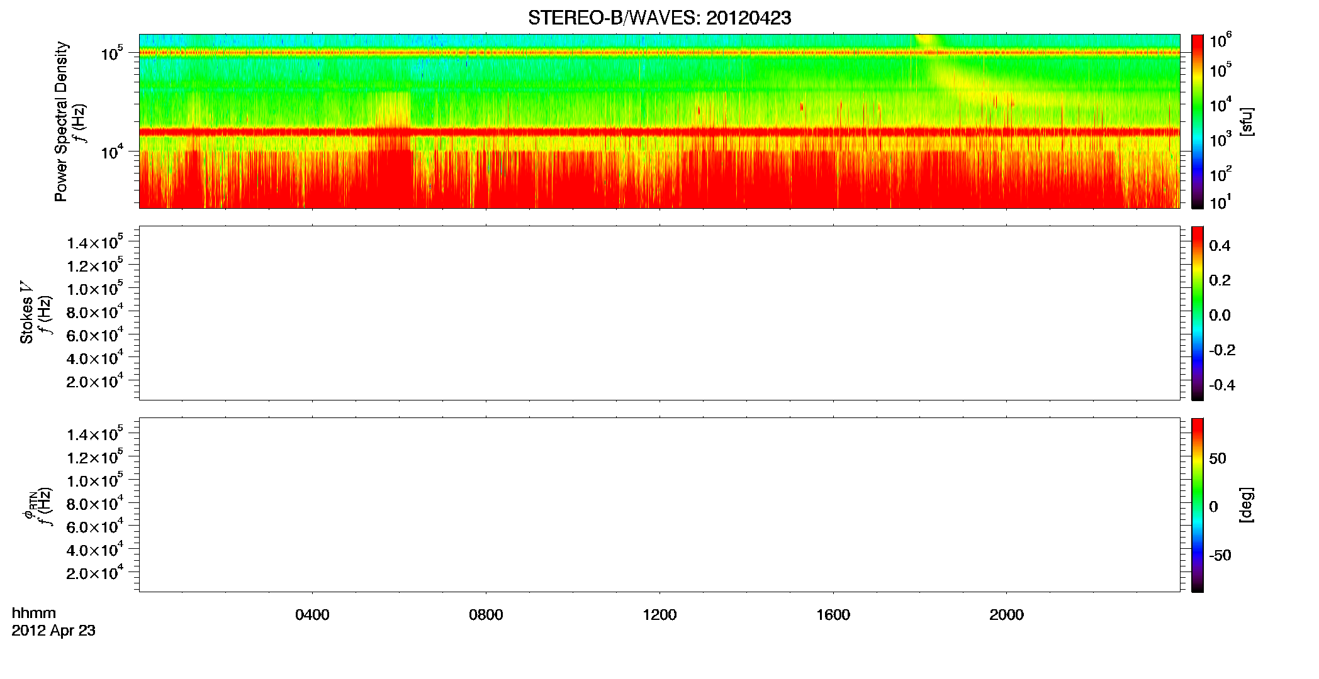Click the red band near 16 kHz in spectrogram
Screen dimensions: 1319x679
pos(659,132)
